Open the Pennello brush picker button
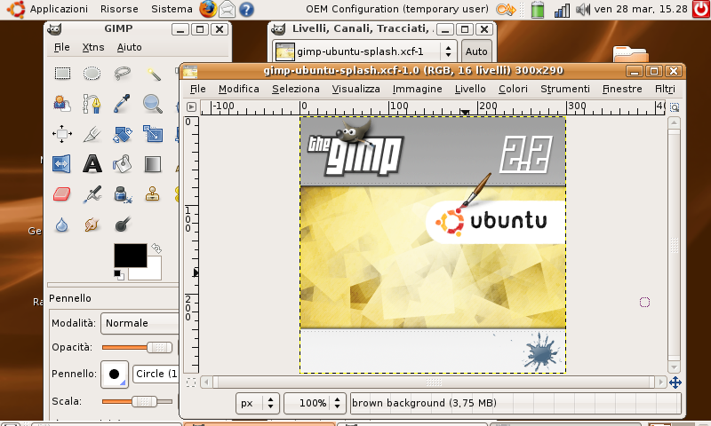 [x=115, y=374]
